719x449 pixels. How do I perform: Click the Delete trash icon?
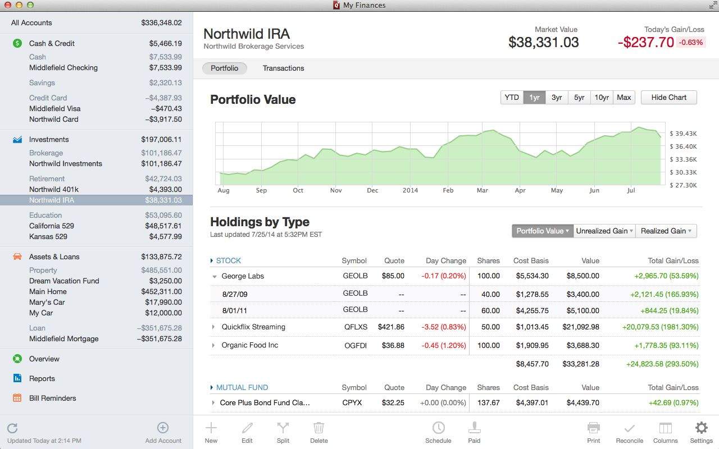pyautogui.click(x=318, y=429)
